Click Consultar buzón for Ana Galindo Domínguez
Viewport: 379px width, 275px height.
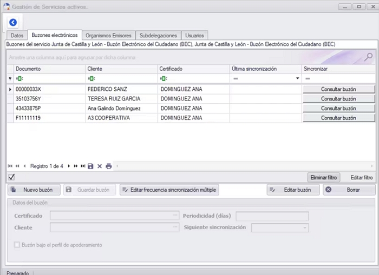pyautogui.click(x=338, y=108)
